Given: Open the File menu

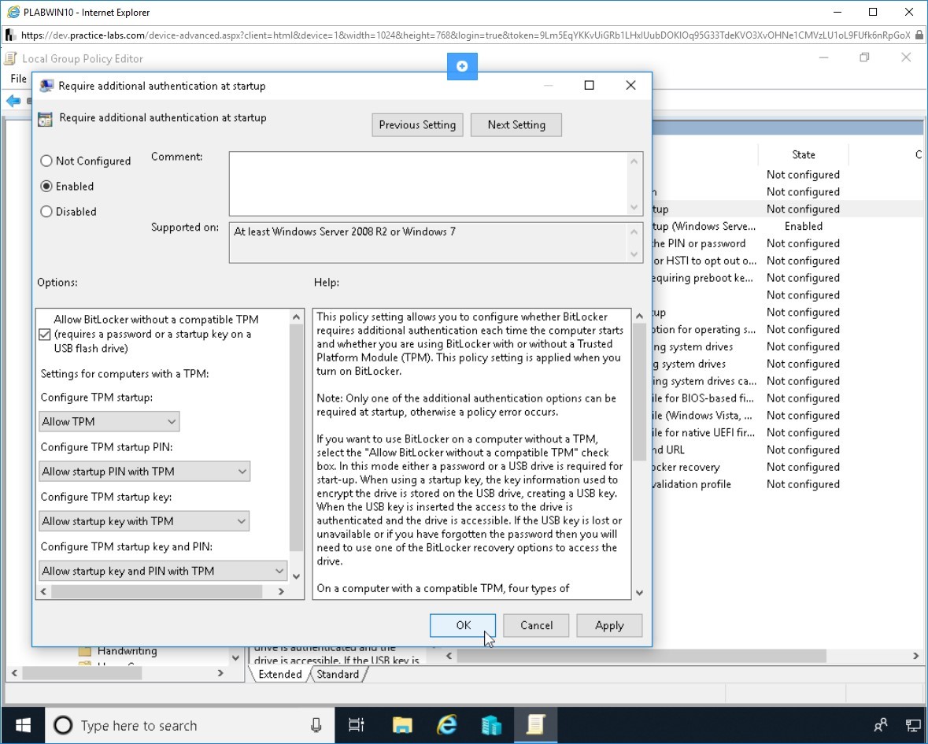Looking at the screenshot, I should point(18,79).
